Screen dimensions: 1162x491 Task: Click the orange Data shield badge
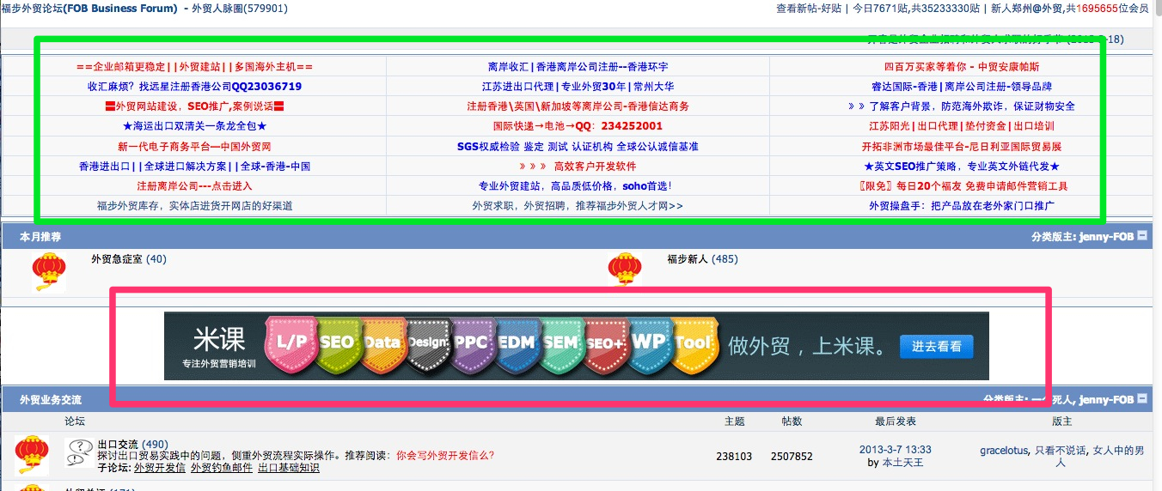[382, 343]
